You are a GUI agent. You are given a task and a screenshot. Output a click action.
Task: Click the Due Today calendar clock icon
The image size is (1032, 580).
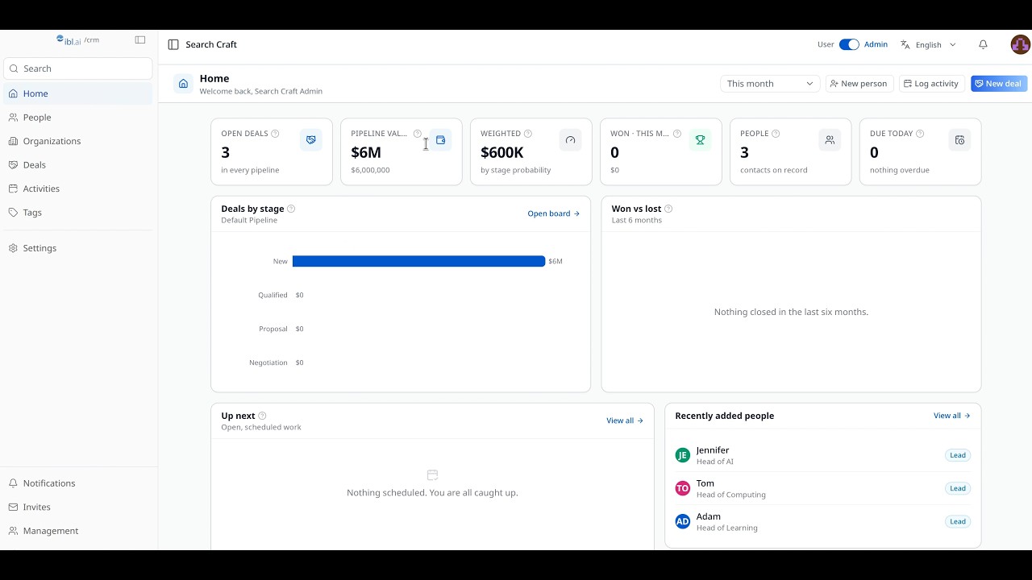coord(959,140)
